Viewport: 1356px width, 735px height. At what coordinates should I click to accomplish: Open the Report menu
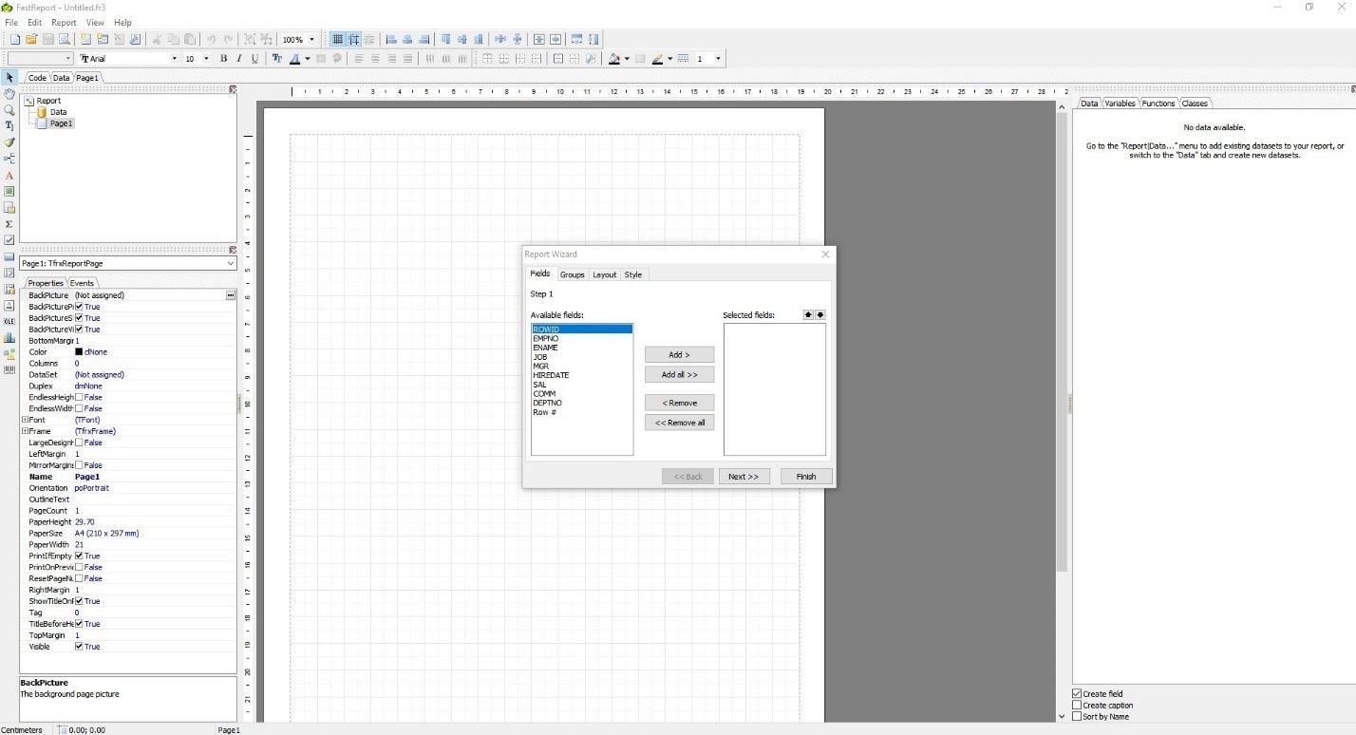click(64, 22)
